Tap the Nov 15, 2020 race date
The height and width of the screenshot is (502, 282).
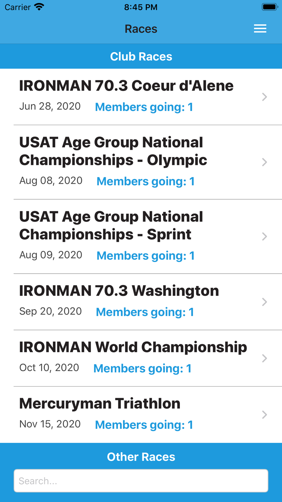(50, 424)
